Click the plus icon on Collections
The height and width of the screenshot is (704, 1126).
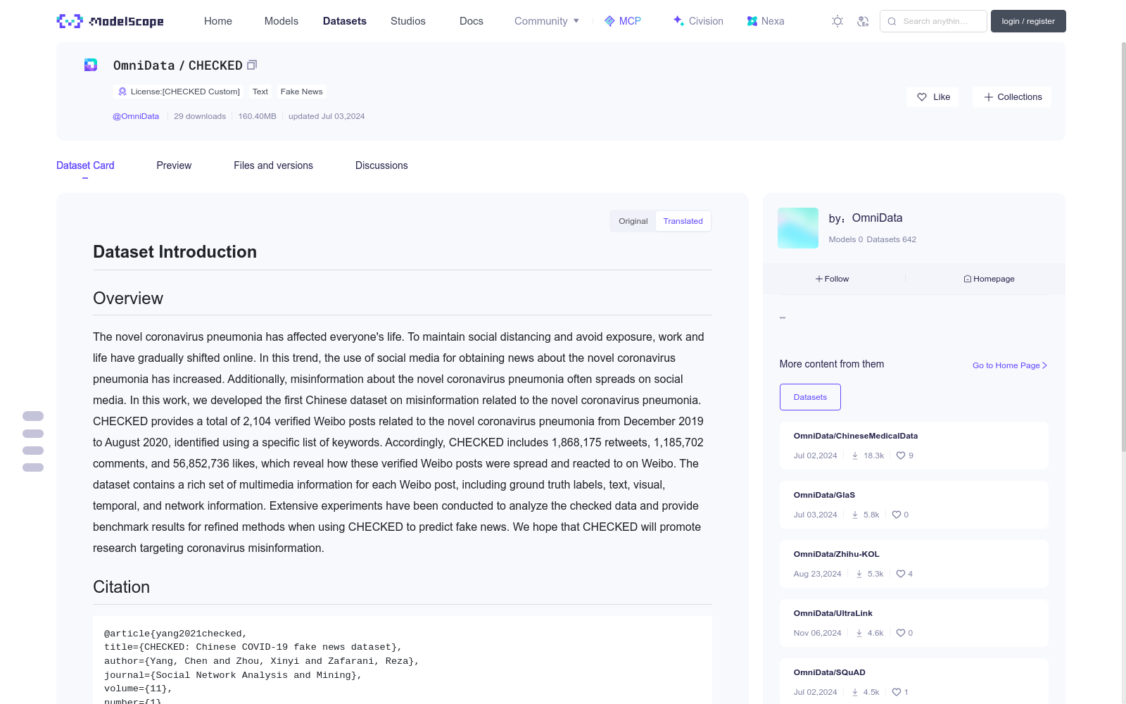(989, 97)
